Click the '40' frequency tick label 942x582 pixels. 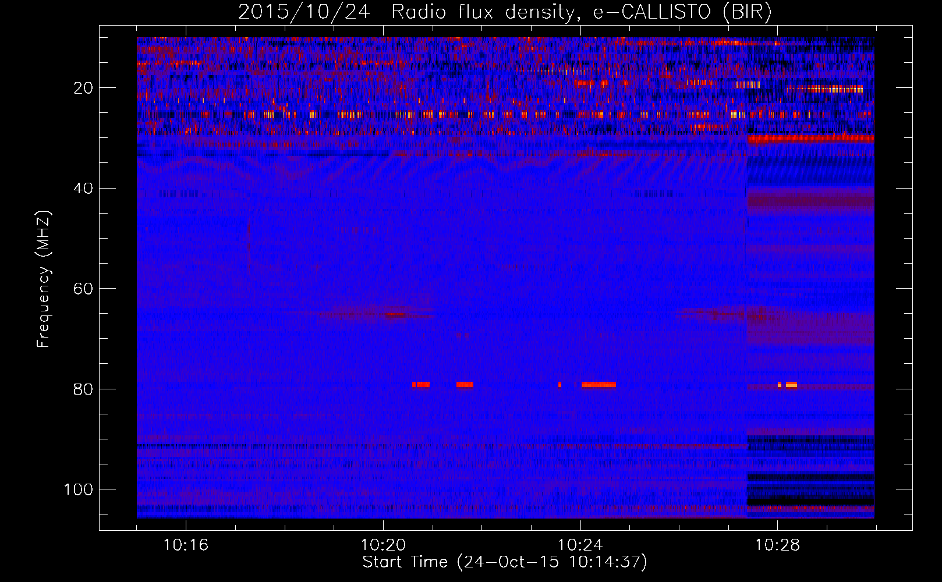coord(83,189)
